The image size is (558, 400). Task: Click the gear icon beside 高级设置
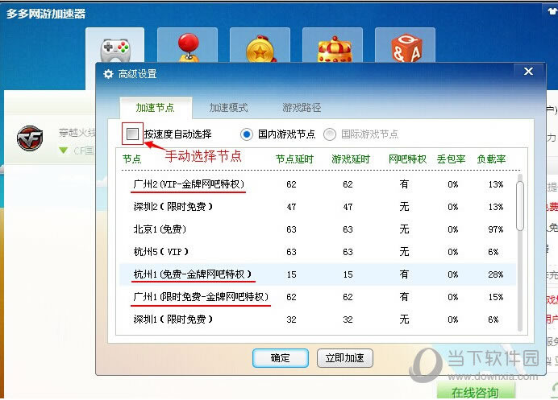[108, 74]
